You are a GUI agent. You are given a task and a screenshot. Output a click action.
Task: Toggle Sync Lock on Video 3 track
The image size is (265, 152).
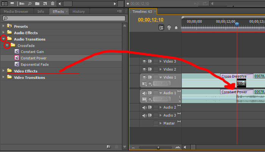(x=150, y=61)
